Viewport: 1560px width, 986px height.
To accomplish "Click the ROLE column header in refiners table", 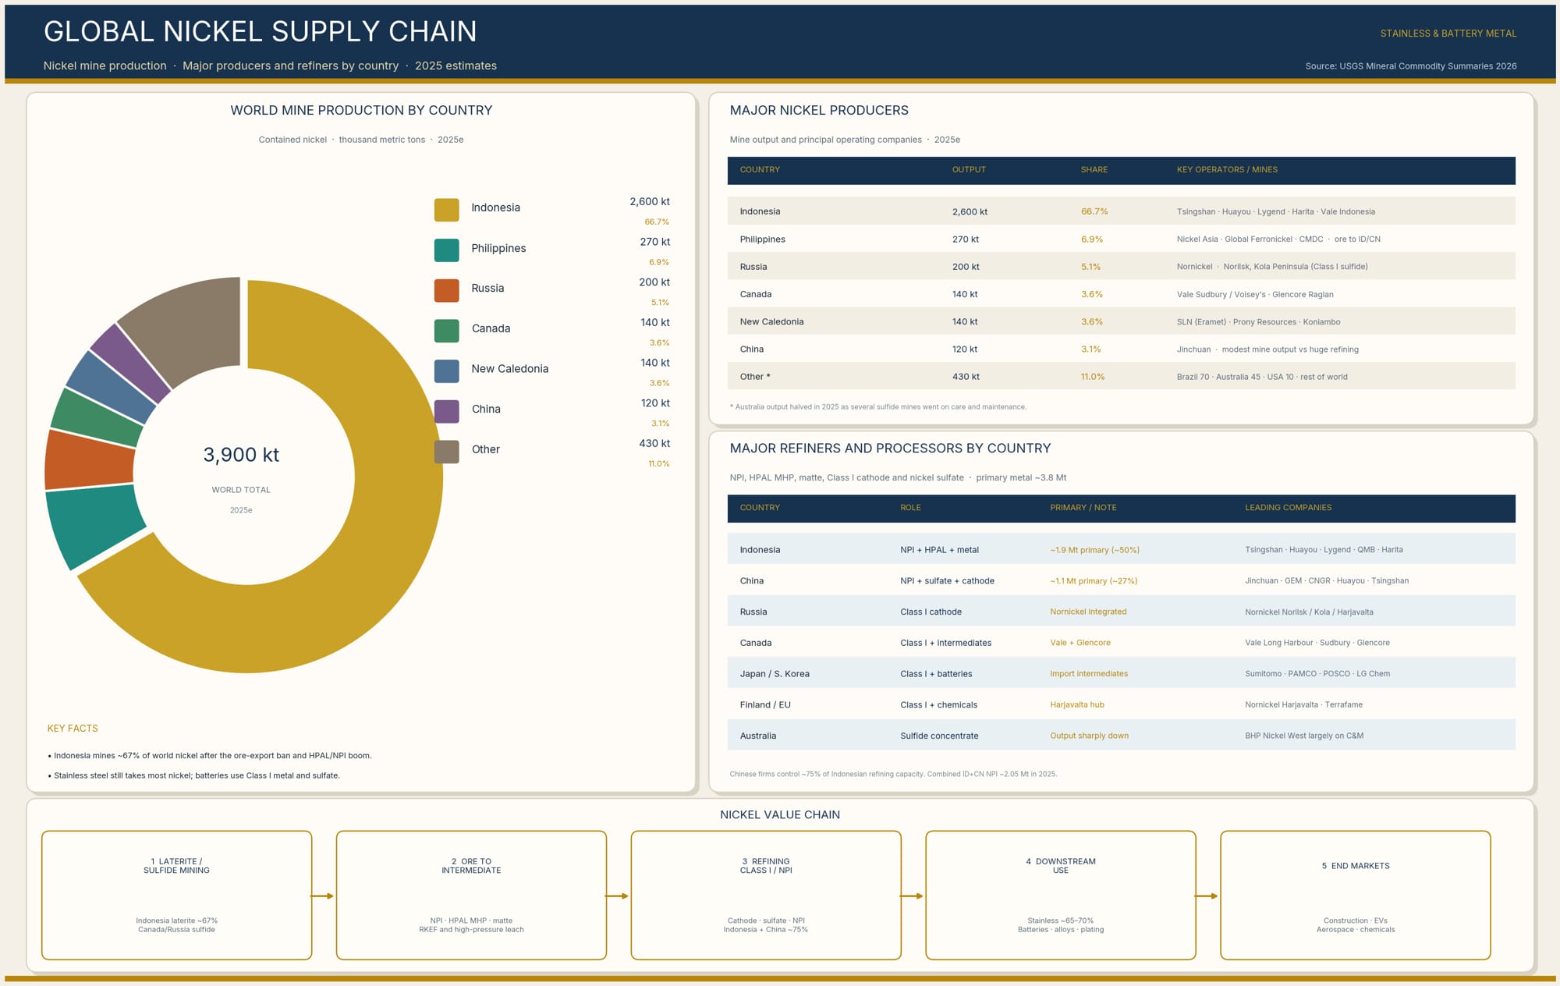I will (910, 507).
